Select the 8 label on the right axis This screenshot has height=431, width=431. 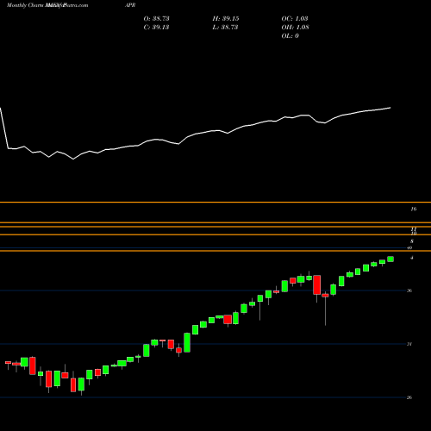click(412, 241)
